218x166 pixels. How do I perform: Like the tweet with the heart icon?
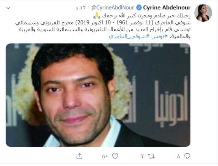pos(115,156)
